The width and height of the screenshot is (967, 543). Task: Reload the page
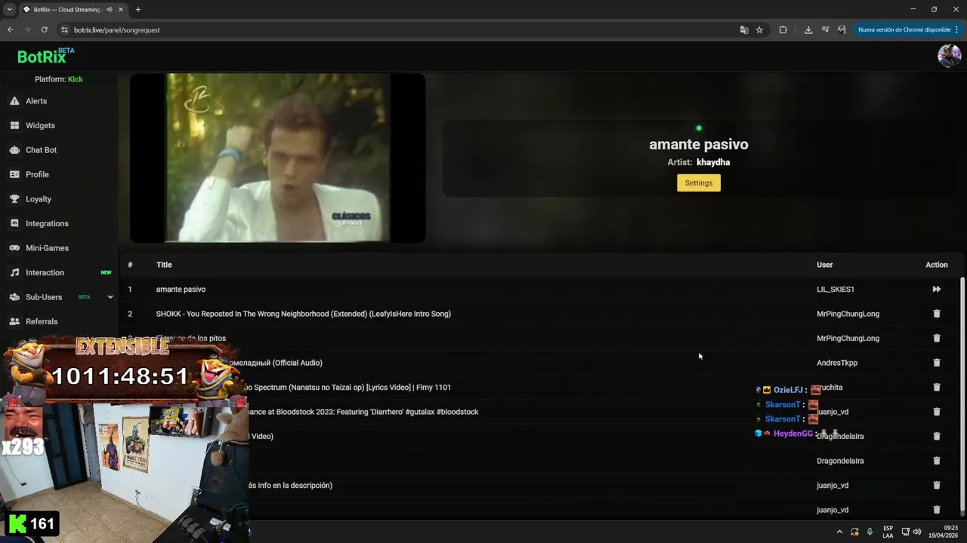coord(44,29)
